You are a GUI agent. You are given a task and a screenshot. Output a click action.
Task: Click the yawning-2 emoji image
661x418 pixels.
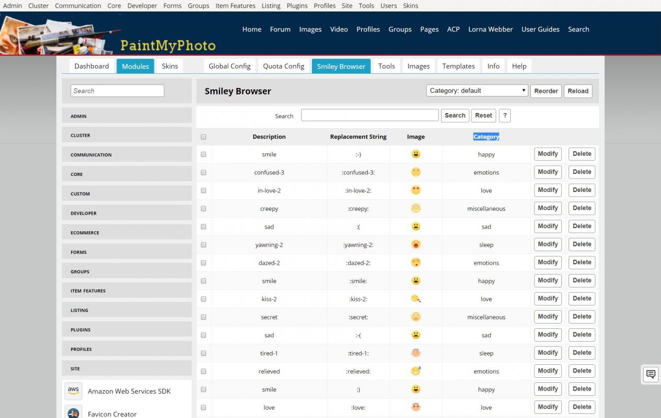[x=416, y=245]
